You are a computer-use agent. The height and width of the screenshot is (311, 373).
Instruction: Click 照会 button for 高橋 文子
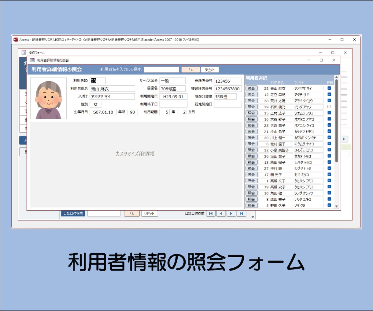tap(251, 181)
